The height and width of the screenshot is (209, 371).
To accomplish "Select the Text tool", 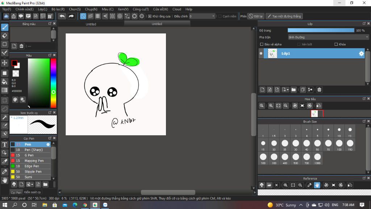I will click(x=4, y=144).
